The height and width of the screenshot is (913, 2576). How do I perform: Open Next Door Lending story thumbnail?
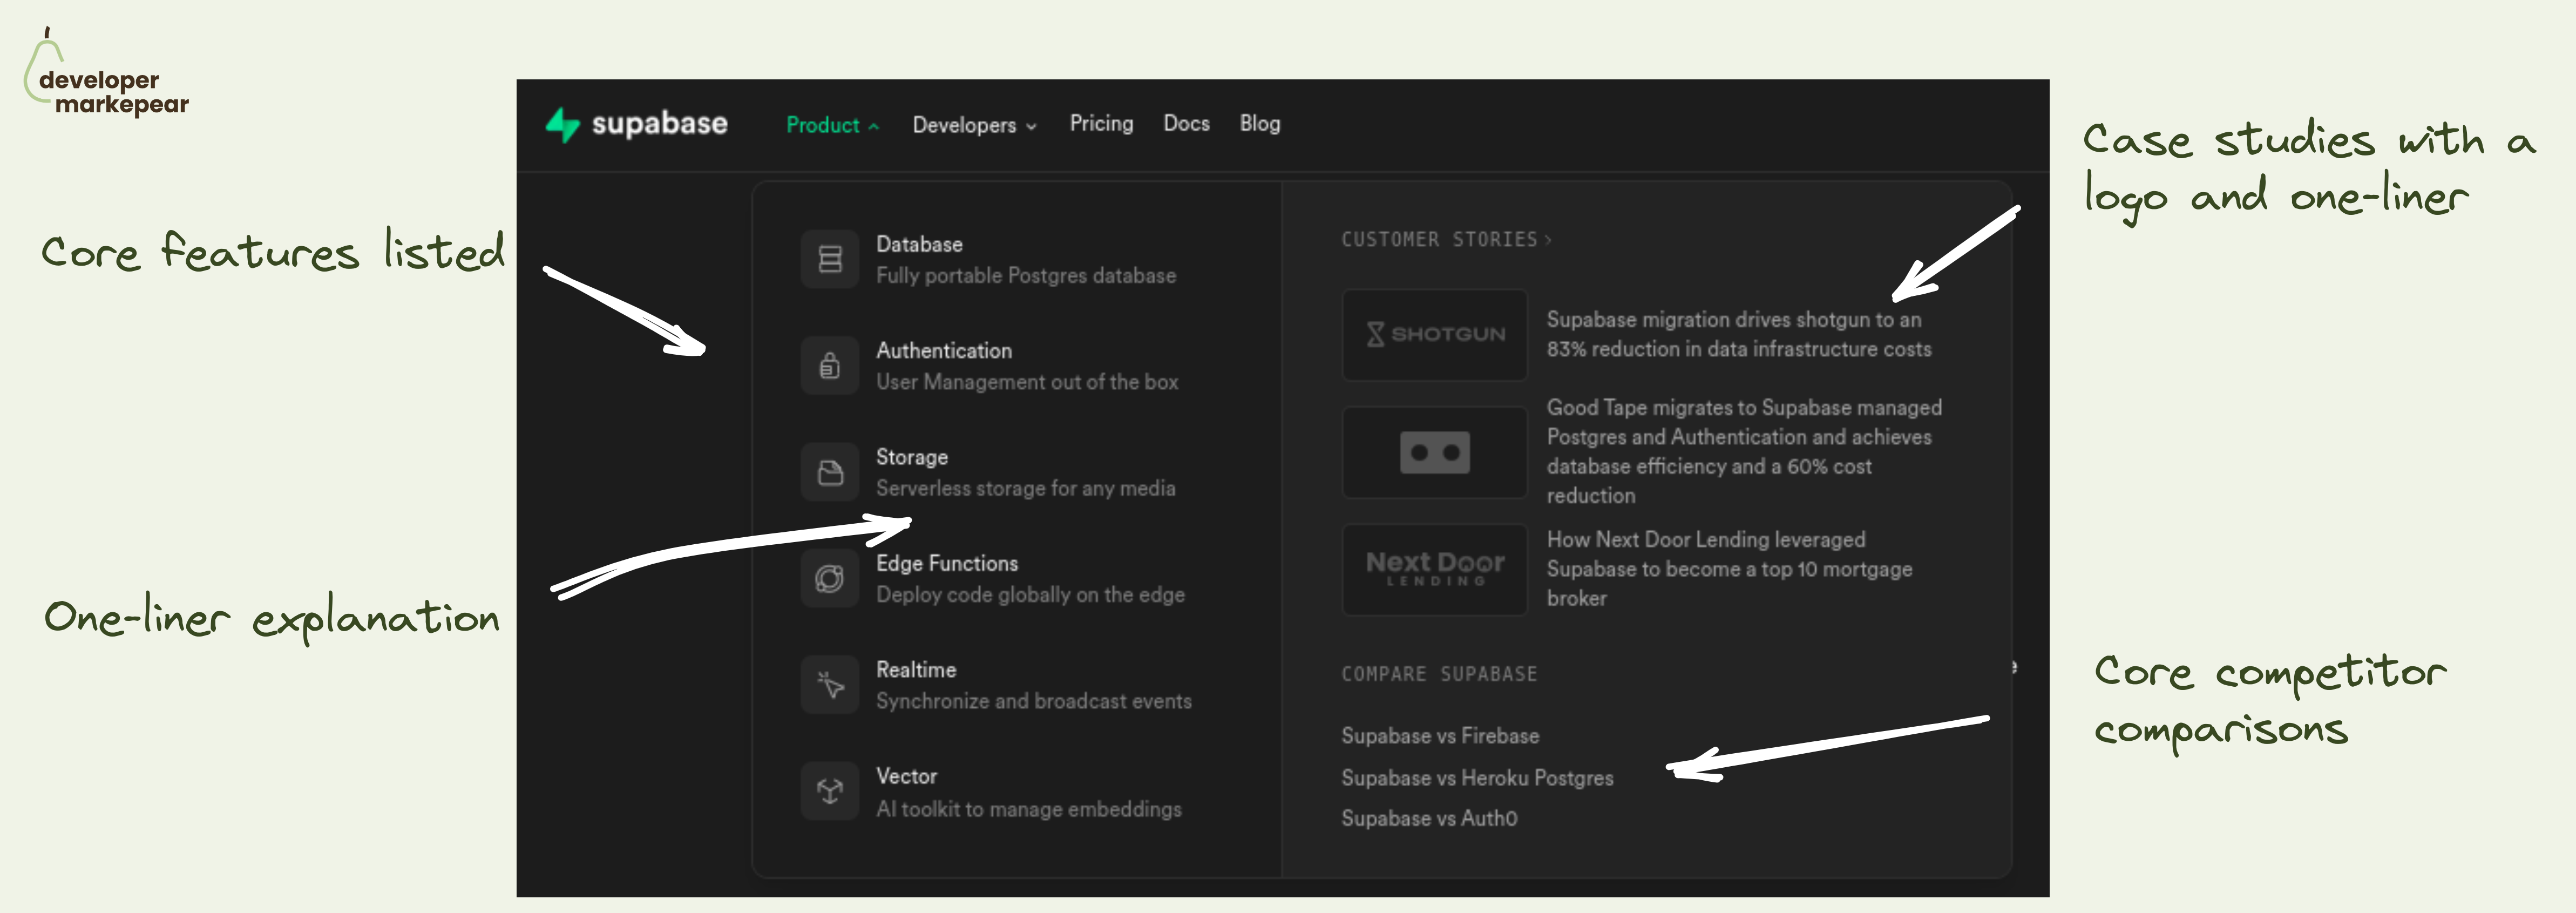(1434, 569)
